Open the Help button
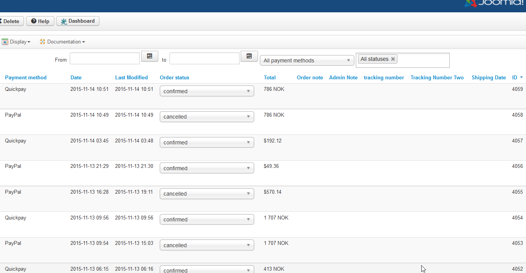 click(x=40, y=21)
